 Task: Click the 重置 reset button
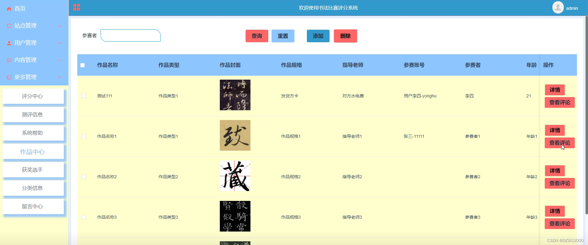coord(283,36)
